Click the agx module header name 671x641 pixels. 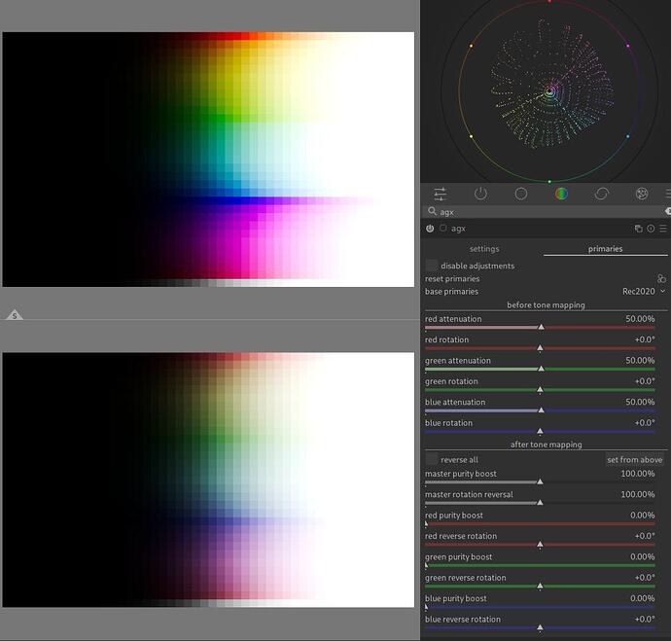tap(458, 229)
